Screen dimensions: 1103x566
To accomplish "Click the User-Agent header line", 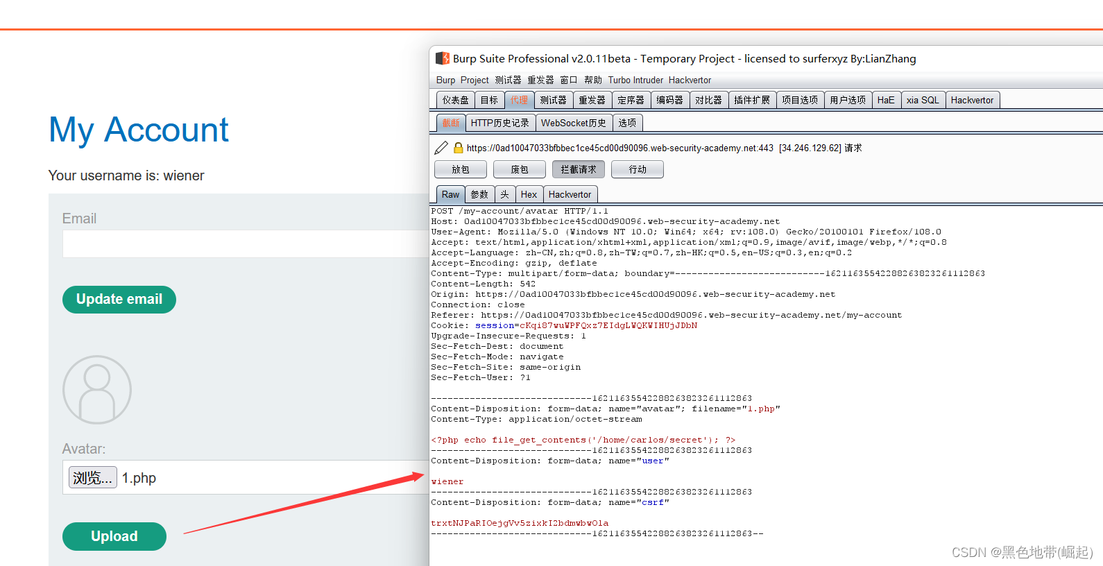I will (x=686, y=232).
